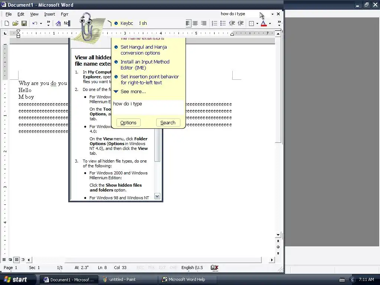Switch to 'Microsoft Word Help' taskbar button

coord(188,279)
